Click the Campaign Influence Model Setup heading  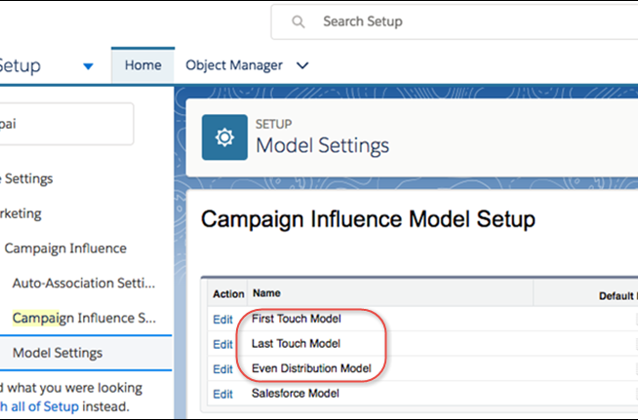[x=368, y=219]
